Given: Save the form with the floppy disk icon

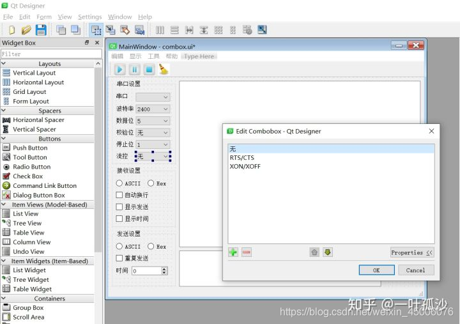Looking at the screenshot, I should coord(41,30).
